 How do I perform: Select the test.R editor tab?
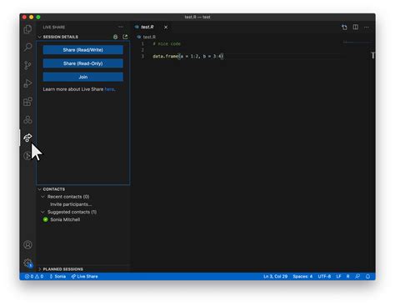click(x=147, y=27)
